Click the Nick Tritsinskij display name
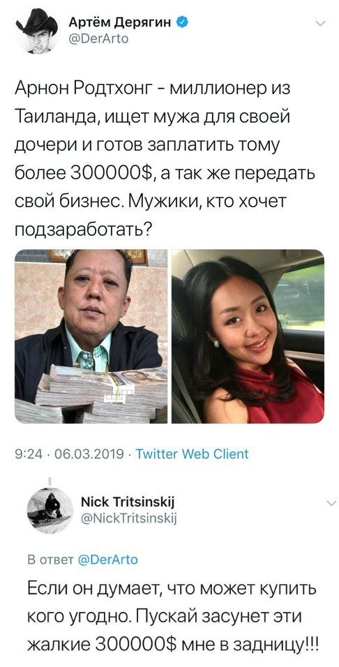This screenshot has height=667, width=339. coord(128,503)
